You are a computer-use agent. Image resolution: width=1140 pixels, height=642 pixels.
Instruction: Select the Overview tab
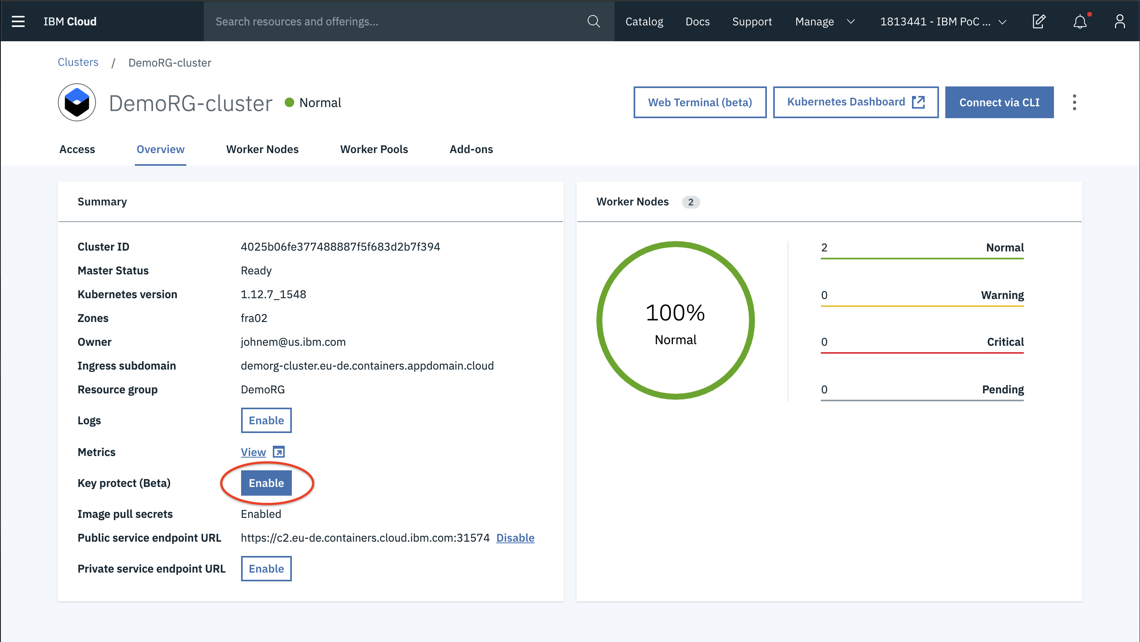click(160, 149)
